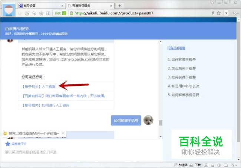
Task: Click the address bar URL field
Action: click(114, 13)
